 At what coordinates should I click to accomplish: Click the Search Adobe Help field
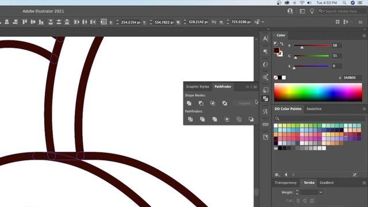341,11
